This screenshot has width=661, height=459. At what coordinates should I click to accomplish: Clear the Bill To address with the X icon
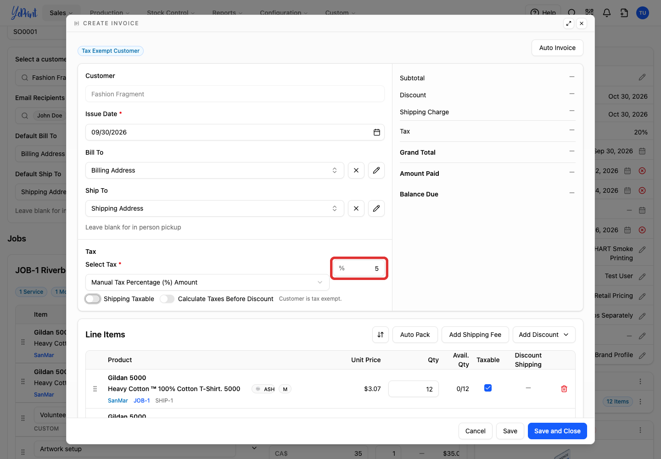356,170
